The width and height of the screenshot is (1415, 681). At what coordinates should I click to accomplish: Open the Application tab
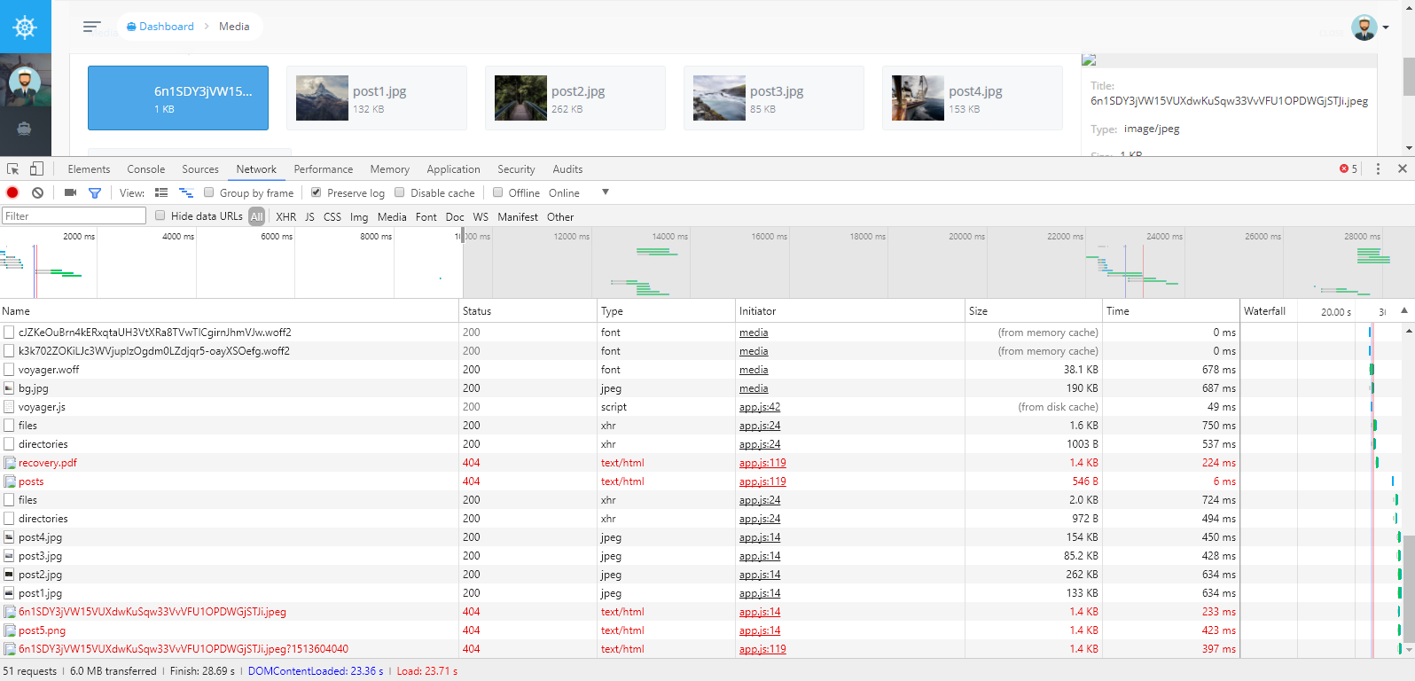click(454, 169)
